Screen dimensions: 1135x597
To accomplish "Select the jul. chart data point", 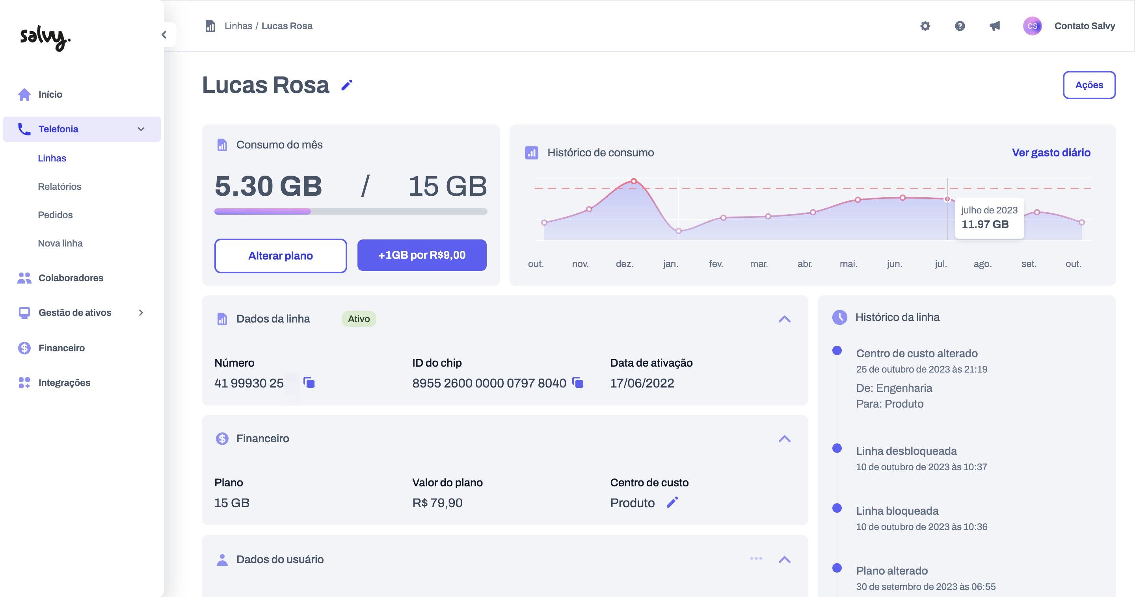I will click(947, 199).
